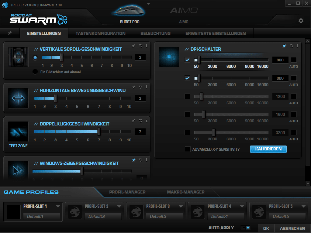This screenshot has height=233, width=311.
Task: Open the Makro-Manager tab
Action: point(185,192)
